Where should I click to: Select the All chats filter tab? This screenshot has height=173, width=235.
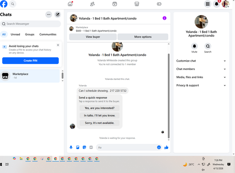[x=4, y=34]
